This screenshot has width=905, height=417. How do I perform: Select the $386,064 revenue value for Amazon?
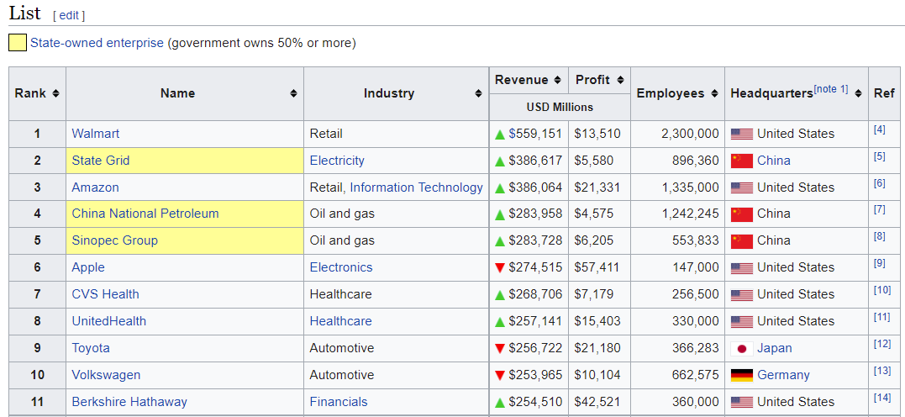(x=535, y=187)
